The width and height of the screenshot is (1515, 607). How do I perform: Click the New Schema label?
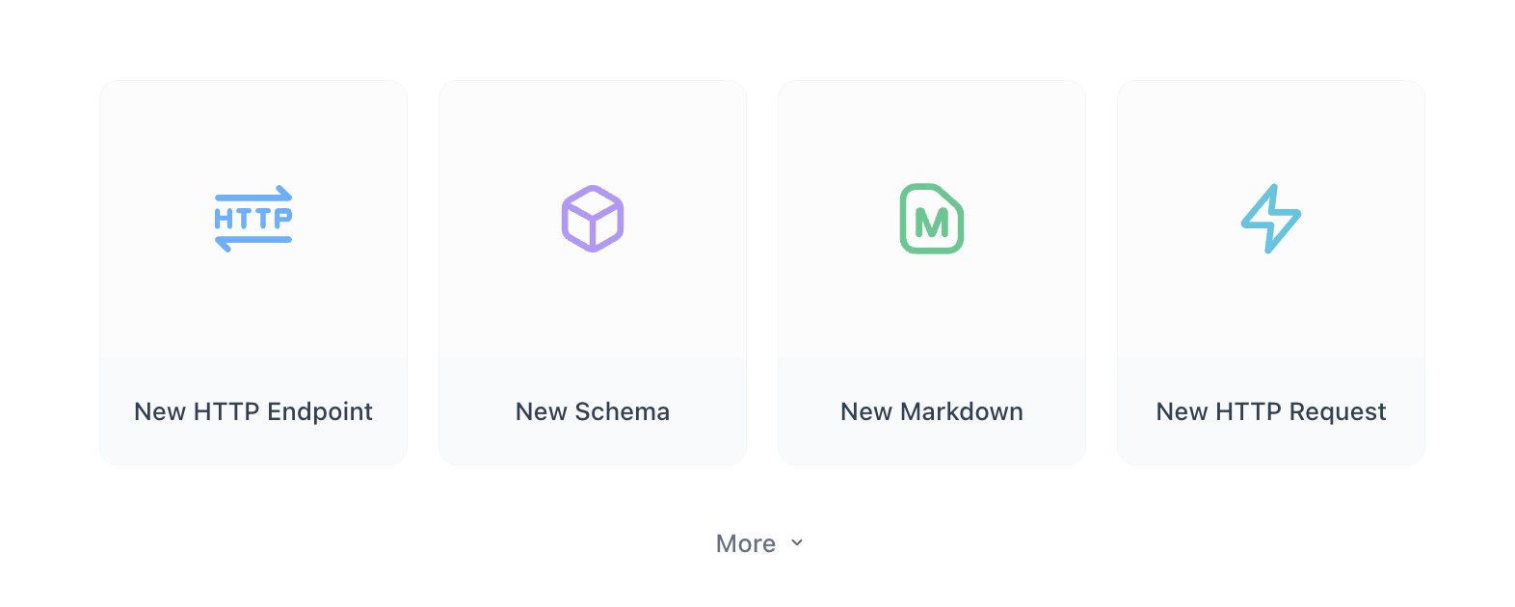click(x=593, y=411)
